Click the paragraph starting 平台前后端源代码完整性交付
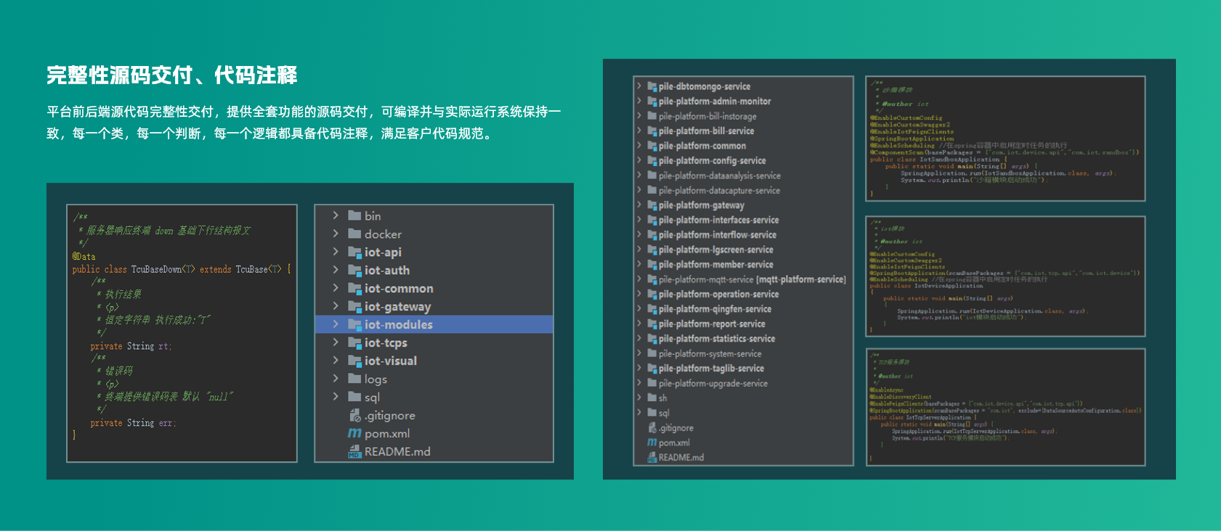This screenshot has height=531, width=1221. 304,123
